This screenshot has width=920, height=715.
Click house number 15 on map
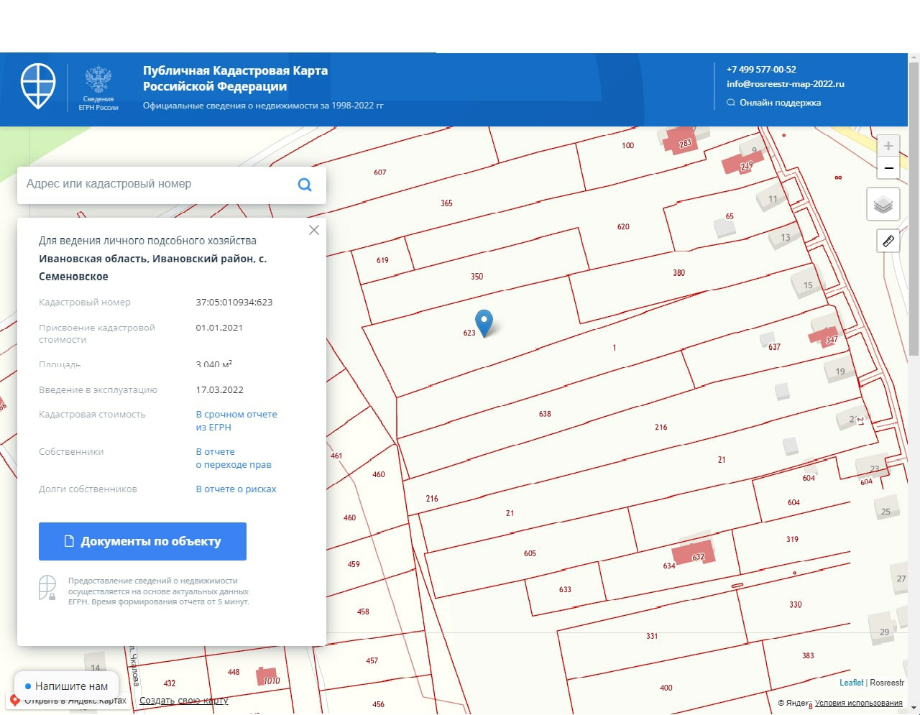(x=808, y=285)
